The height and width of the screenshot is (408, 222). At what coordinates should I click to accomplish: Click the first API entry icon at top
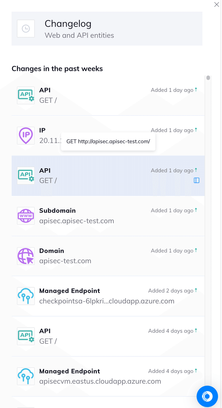click(26, 95)
